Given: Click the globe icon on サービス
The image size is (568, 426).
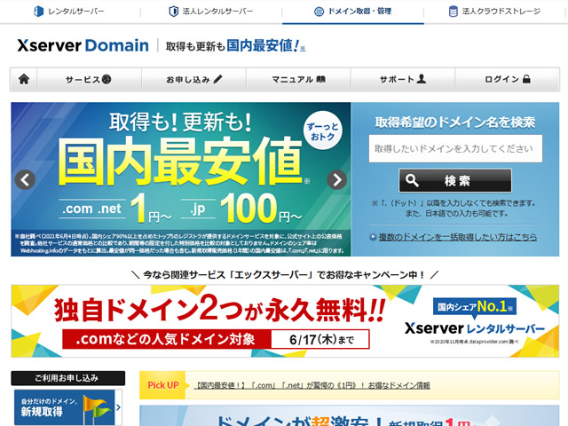Looking at the screenshot, I should pos(106,79).
